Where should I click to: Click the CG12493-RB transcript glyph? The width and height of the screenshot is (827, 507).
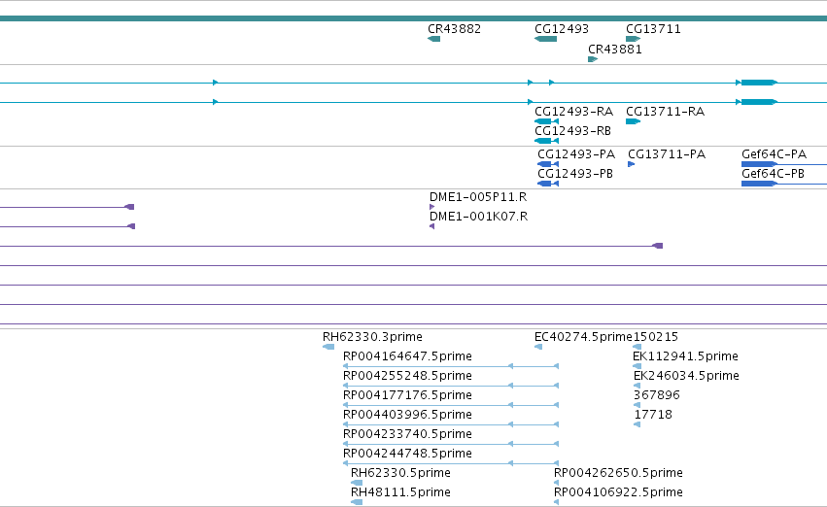(x=546, y=141)
